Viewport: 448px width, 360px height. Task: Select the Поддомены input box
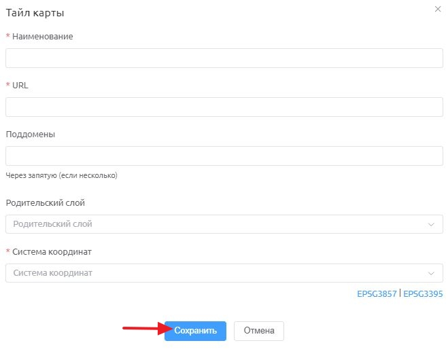(224, 156)
